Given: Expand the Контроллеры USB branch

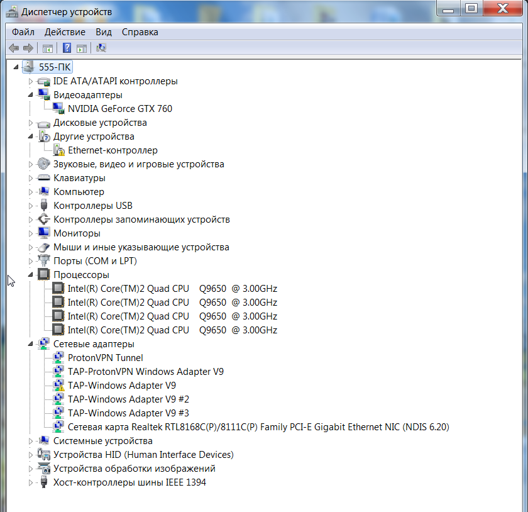Looking at the screenshot, I should [30, 206].
